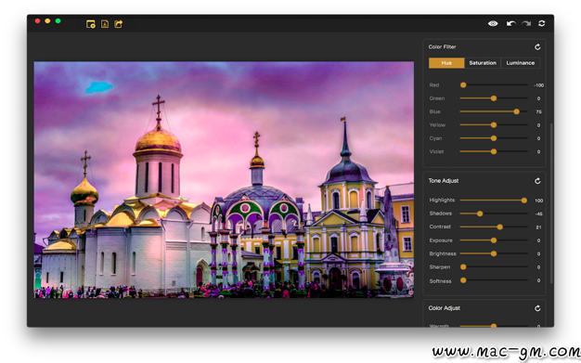This screenshot has width=581, height=363.
Task: Click the Green hue slider handle
Action: click(x=494, y=98)
